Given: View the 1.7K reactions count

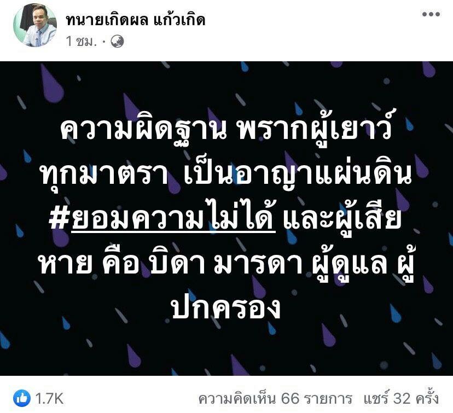Looking at the screenshot, I should (49, 399).
